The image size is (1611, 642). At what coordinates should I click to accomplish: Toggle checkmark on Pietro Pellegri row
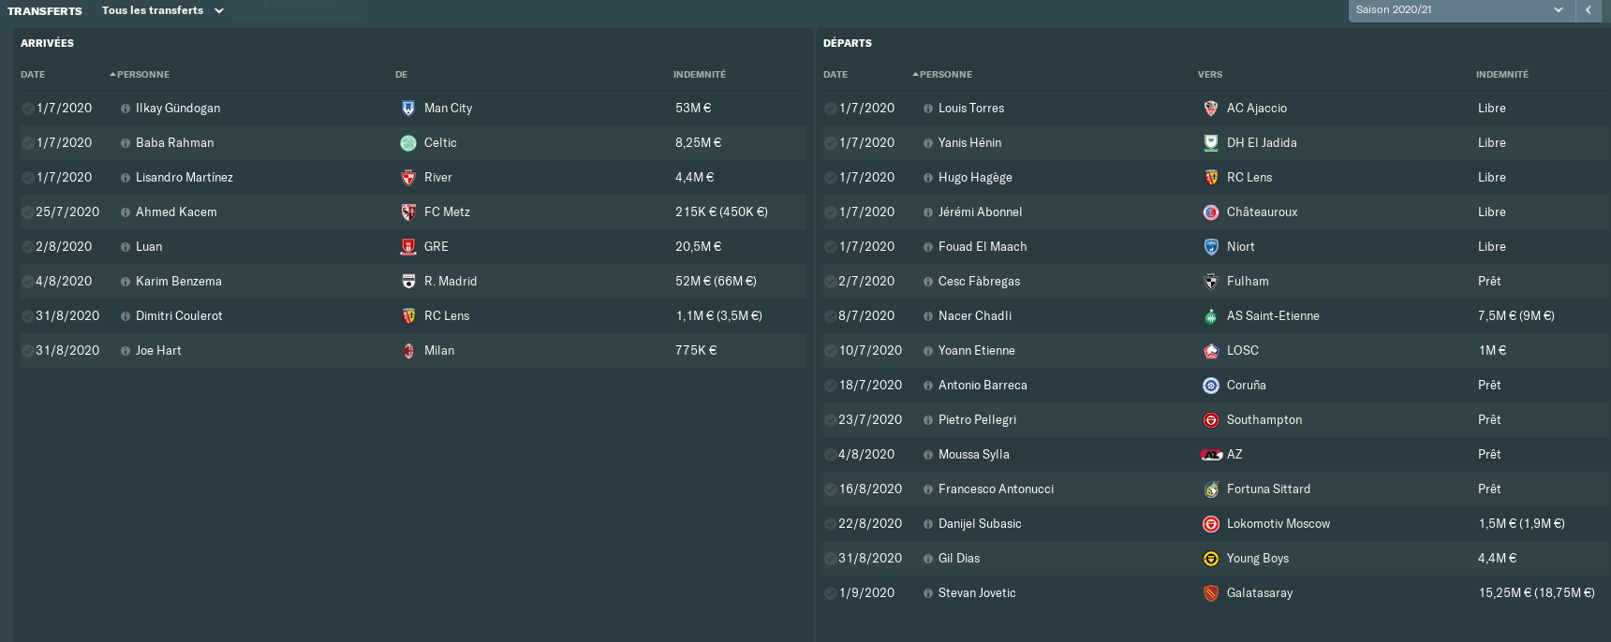831,420
